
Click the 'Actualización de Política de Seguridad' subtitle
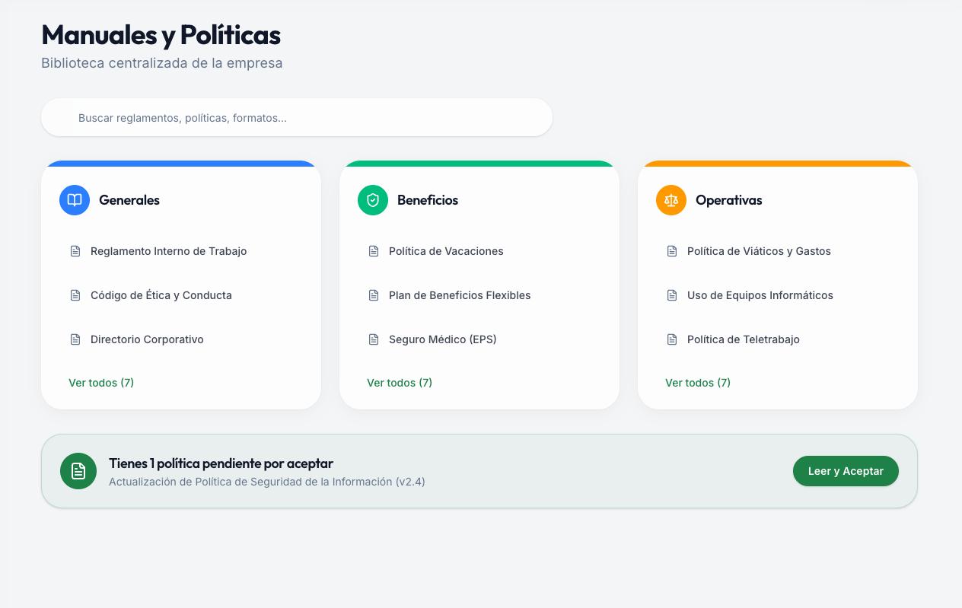coord(267,482)
